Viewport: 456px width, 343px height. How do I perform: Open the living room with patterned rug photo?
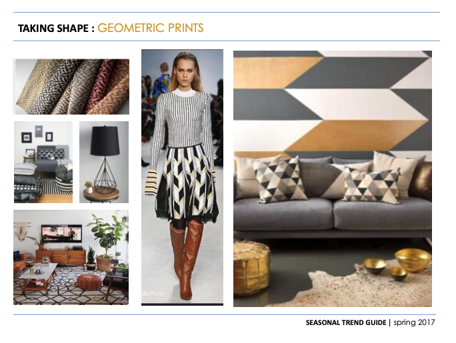click(71, 257)
